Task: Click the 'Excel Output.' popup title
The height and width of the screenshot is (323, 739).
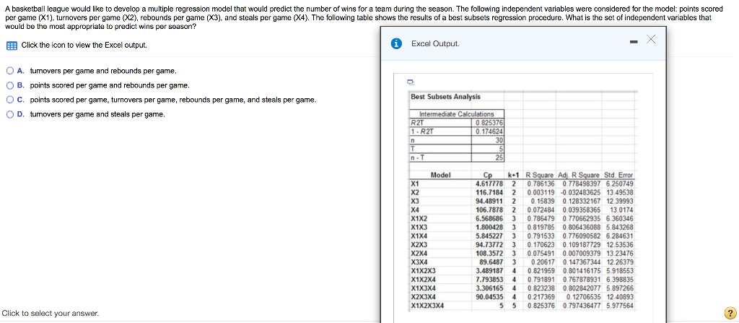Action: (x=435, y=43)
